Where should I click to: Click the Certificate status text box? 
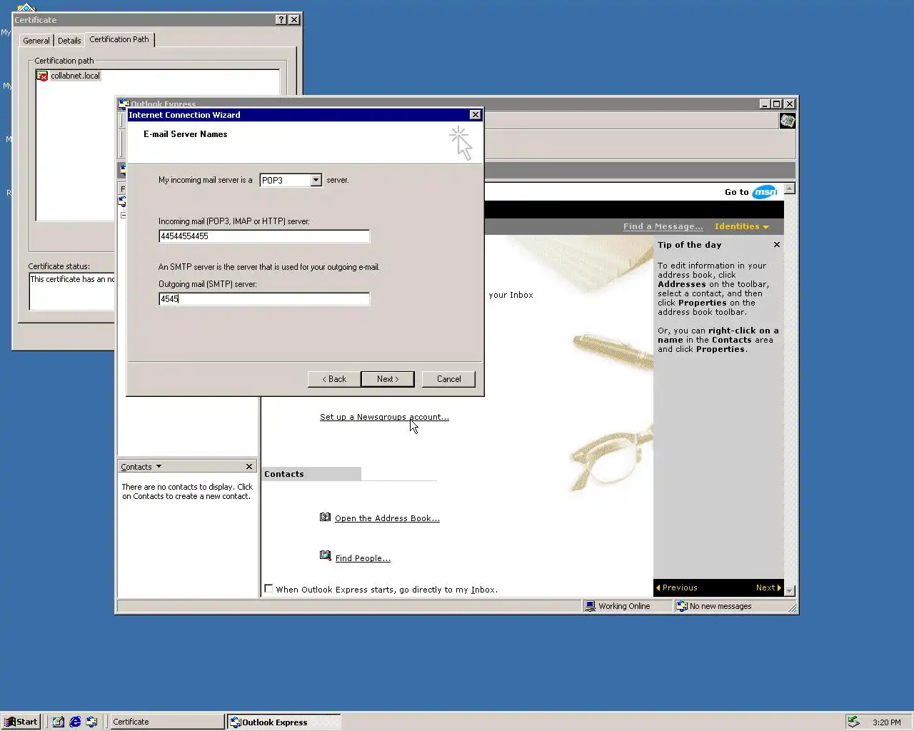(71, 291)
